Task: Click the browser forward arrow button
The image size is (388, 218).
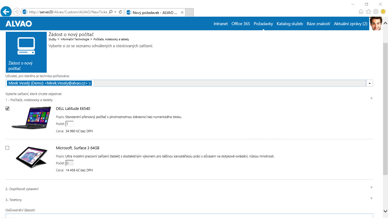Action: tap(17, 12)
